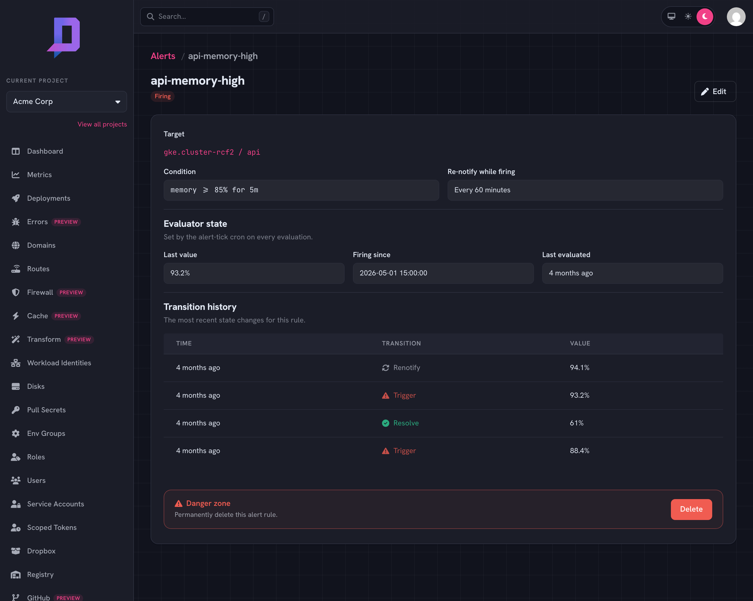This screenshot has height=601, width=753.
Task: Click the Every 60 minutes field
Action: [585, 190]
